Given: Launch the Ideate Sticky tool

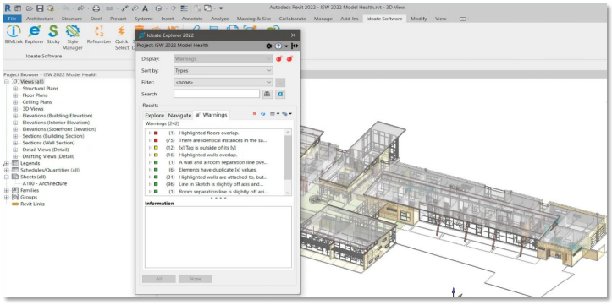Looking at the screenshot, I should point(53,35).
